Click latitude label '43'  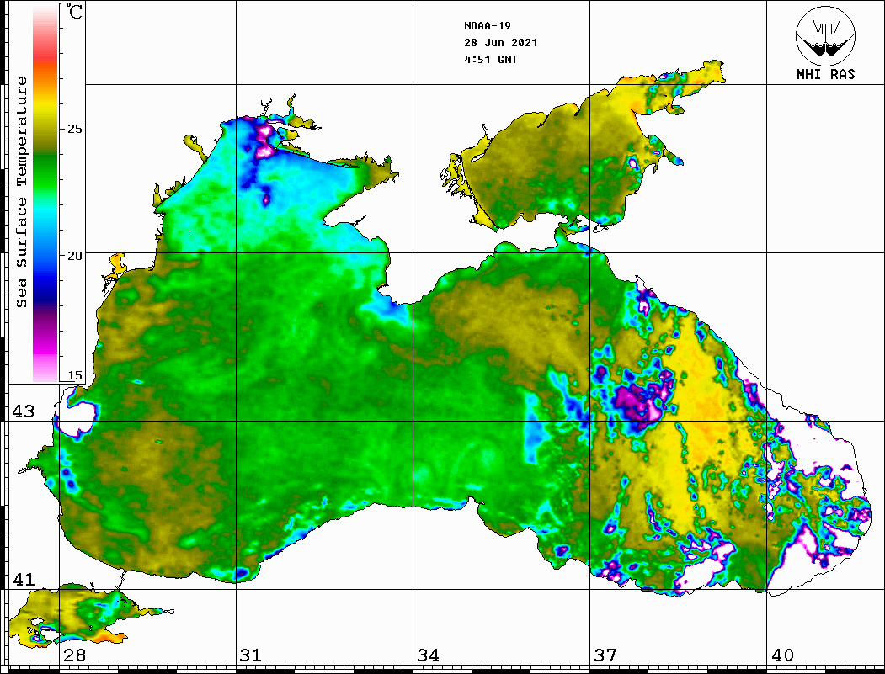coord(24,411)
